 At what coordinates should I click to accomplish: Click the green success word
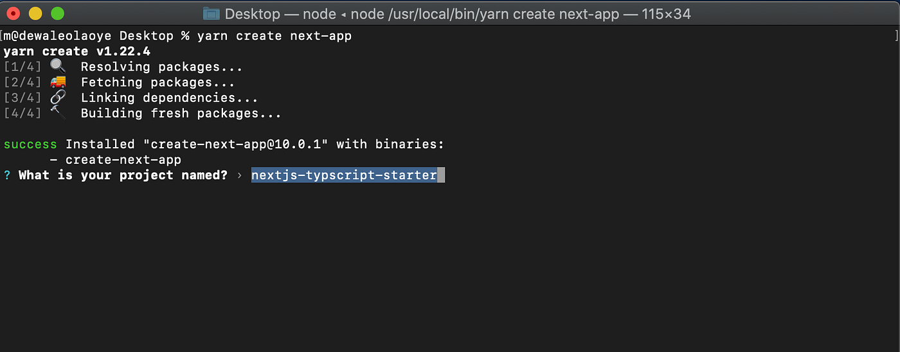click(30, 145)
